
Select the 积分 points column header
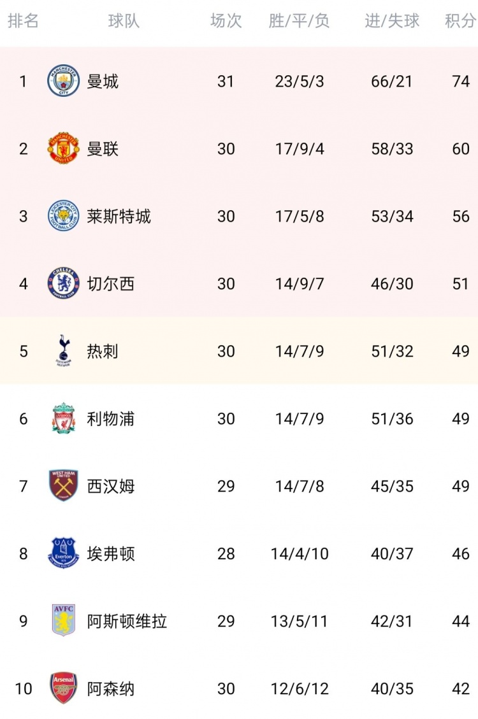click(x=460, y=20)
